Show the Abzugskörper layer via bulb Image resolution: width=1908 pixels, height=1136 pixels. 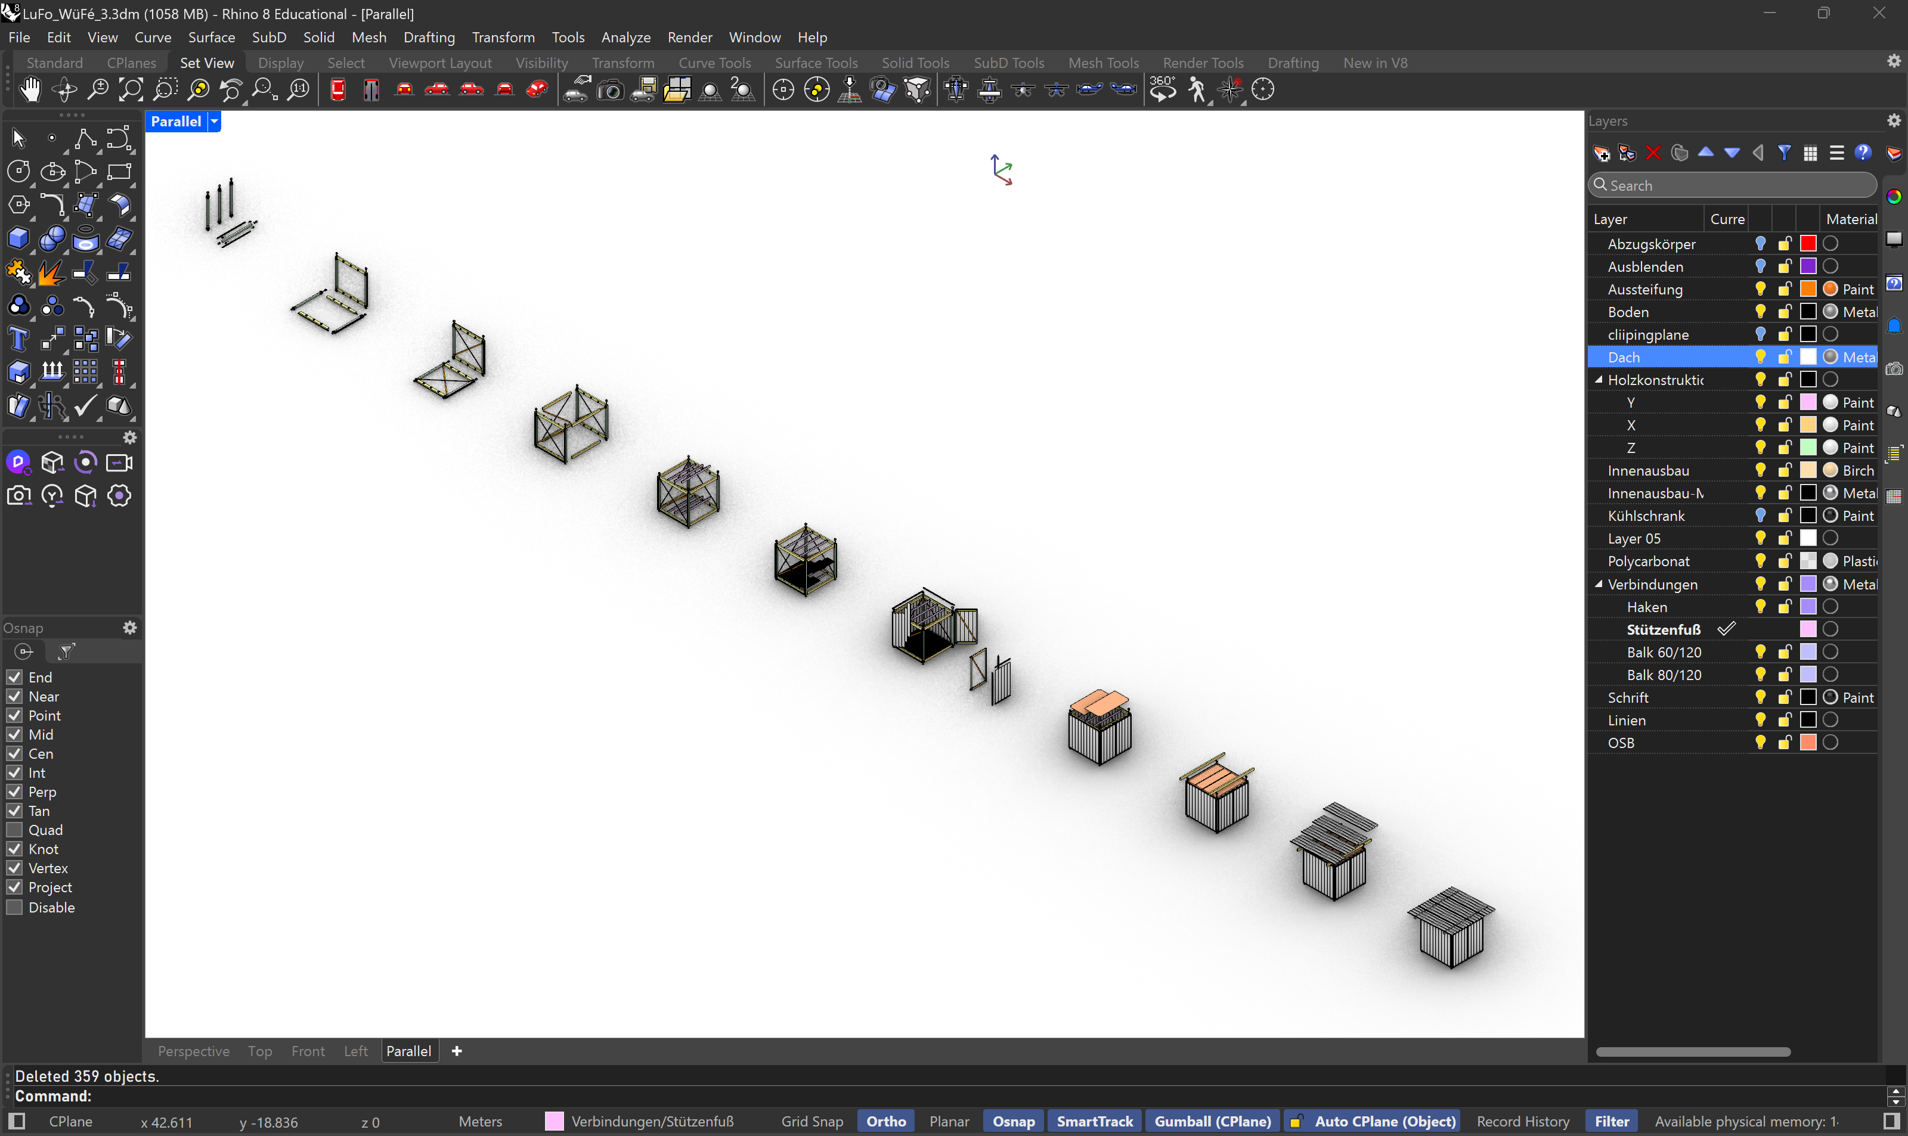(1761, 244)
